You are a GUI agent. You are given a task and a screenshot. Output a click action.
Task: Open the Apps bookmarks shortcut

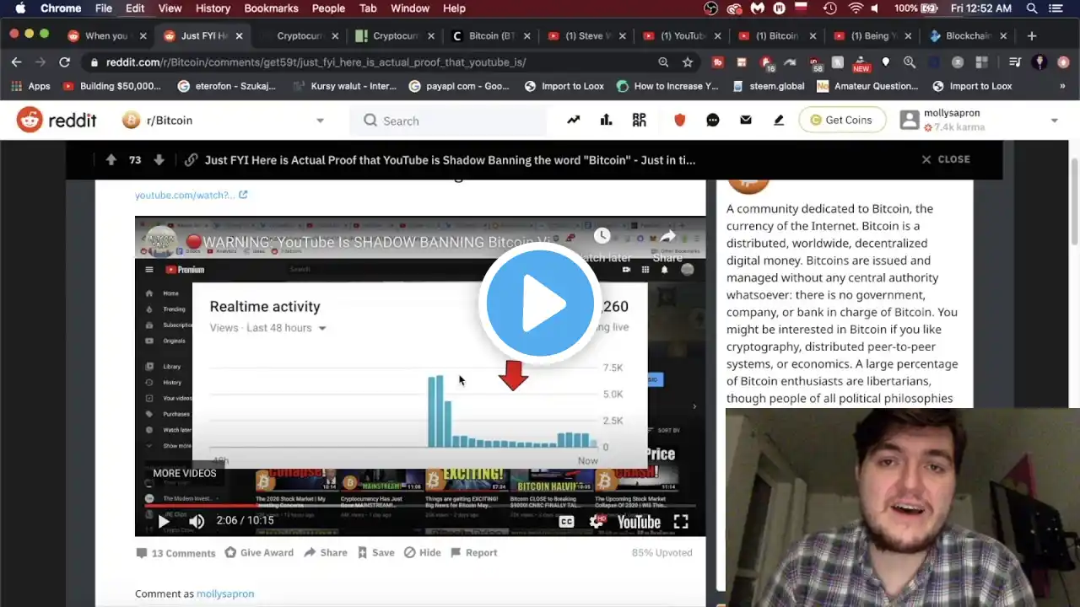point(30,86)
